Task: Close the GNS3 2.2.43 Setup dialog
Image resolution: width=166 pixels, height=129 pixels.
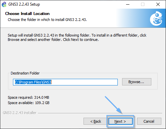Action: (x=158, y=4)
